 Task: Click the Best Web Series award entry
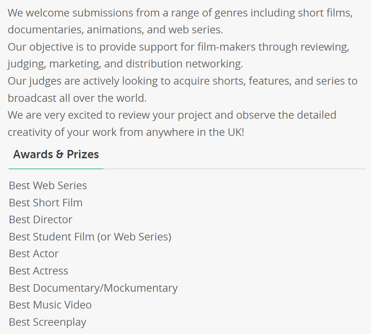click(48, 186)
